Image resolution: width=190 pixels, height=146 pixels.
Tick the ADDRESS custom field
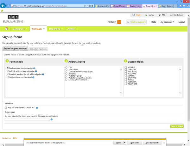[x=126, y=67]
